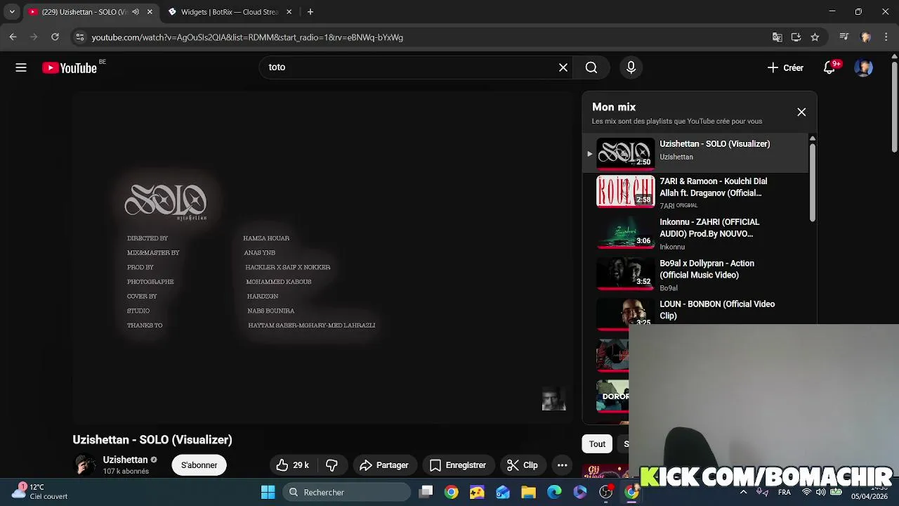The height and width of the screenshot is (506, 899).
Task: Click the channel watermark in video corner
Action: coord(553,398)
